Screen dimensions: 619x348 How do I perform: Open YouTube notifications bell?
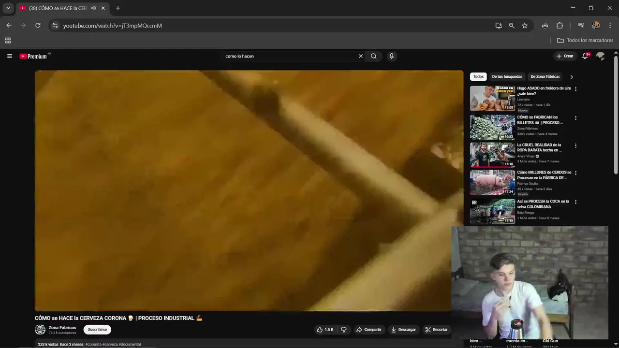click(x=585, y=56)
